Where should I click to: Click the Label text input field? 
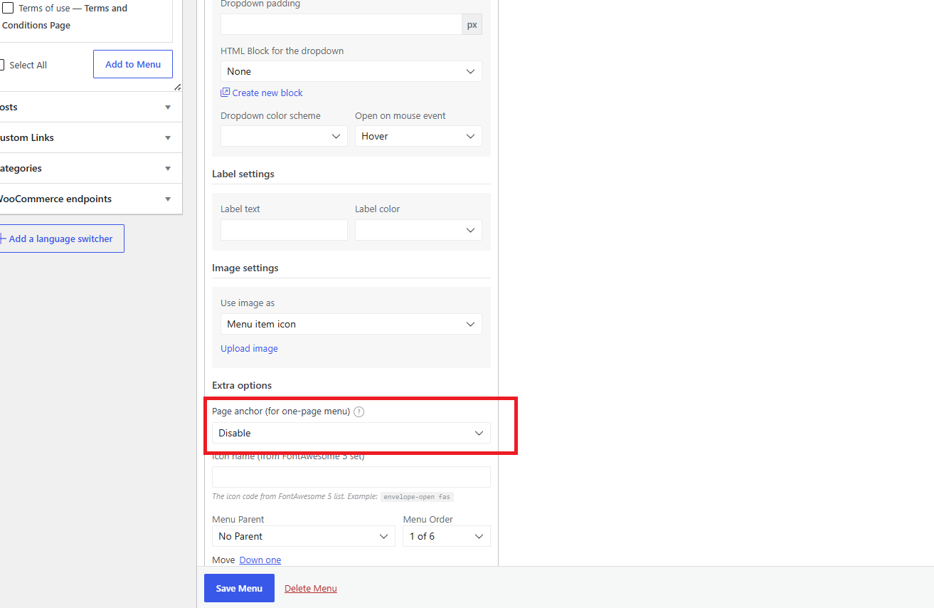(284, 230)
